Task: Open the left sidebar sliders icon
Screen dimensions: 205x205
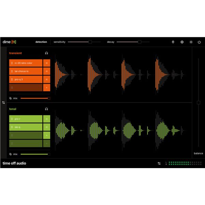Action: (3, 102)
